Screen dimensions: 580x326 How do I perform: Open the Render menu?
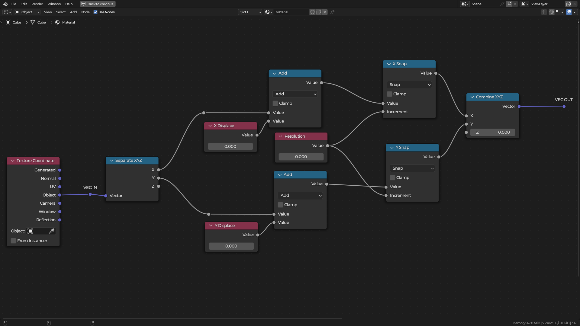pos(37,4)
